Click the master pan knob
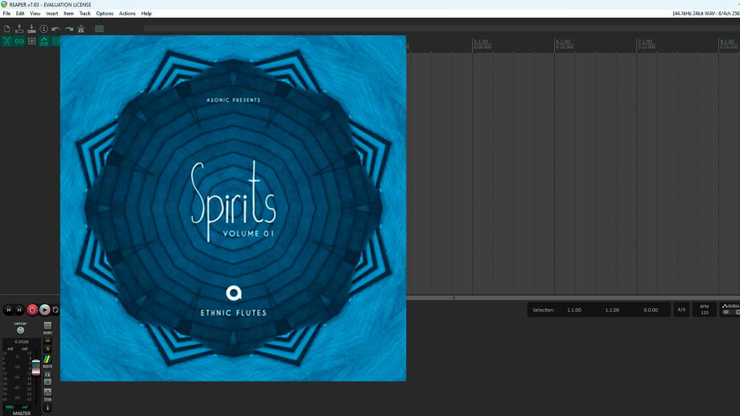Screen dimensions: 740x416 21,330
